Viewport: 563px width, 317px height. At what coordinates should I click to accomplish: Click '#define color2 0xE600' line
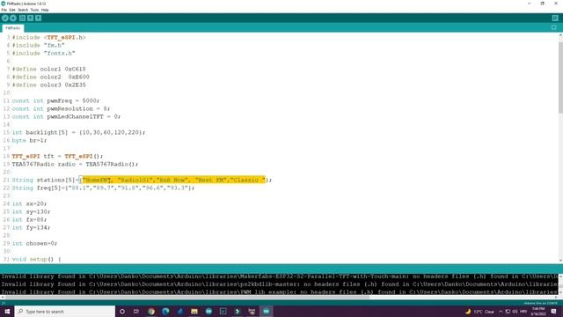point(51,77)
